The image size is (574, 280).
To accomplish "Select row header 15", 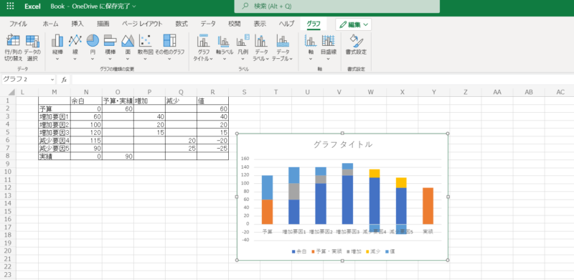I will [9, 211].
